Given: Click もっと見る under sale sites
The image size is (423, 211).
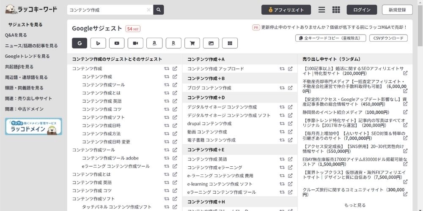Looking at the screenshot, I should coord(355,205).
